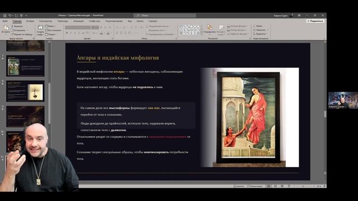Switch to Slide Sorter view in status bar
This screenshot has height=201, width=358.
click(x=275, y=186)
